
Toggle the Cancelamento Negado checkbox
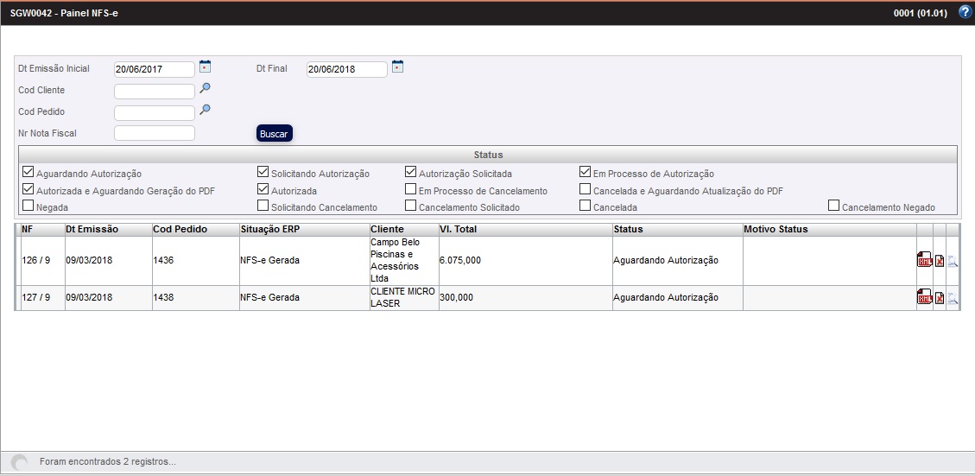(x=834, y=206)
